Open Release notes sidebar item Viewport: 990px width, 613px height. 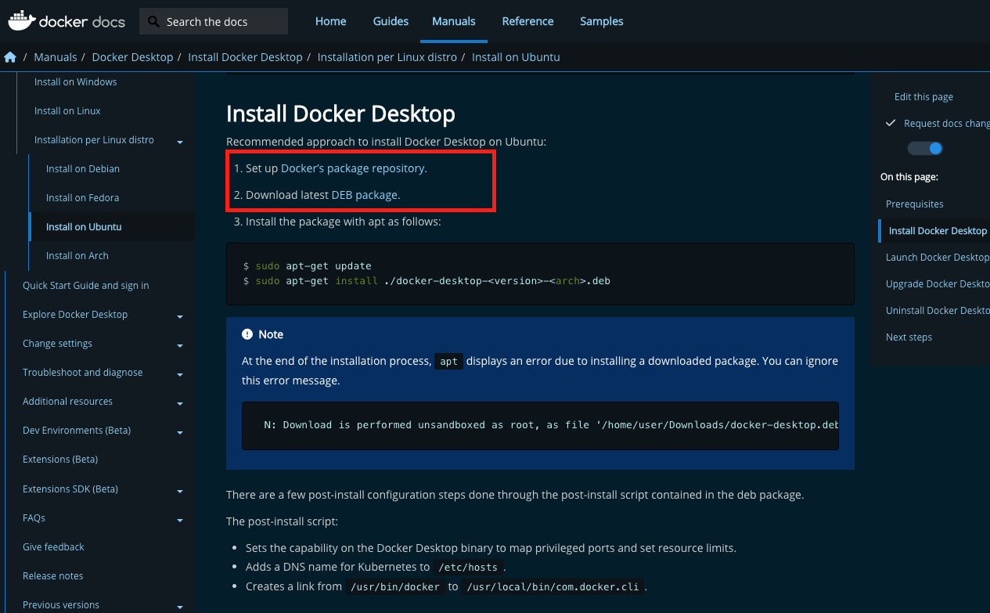52,576
